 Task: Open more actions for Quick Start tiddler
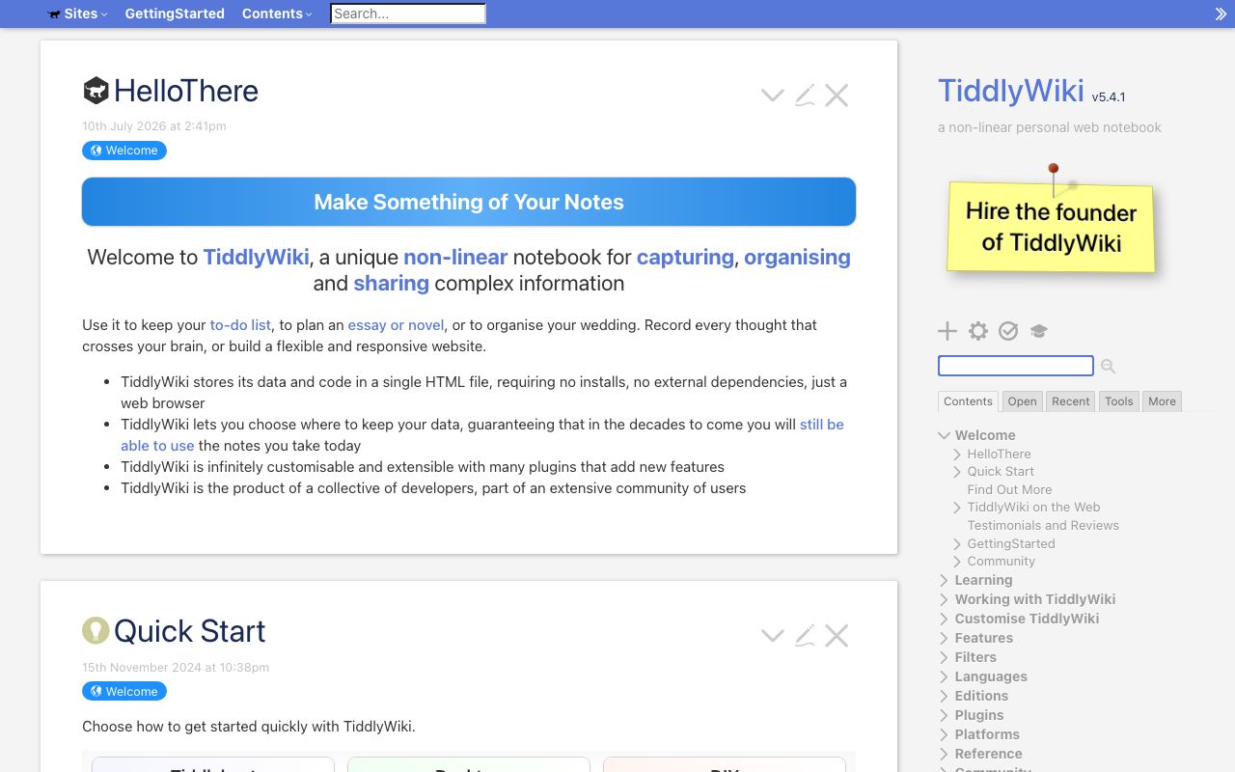pos(773,635)
